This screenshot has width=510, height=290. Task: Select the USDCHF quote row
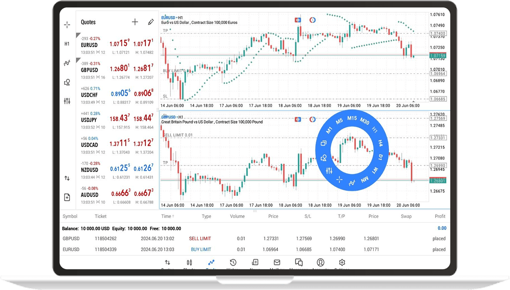pos(117,96)
